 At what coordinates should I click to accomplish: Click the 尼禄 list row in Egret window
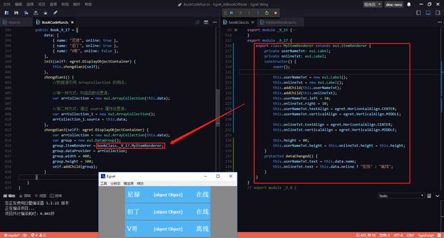coord(168,194)
